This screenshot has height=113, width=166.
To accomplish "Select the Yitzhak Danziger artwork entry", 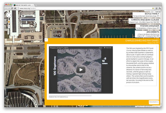I will 148,27.
